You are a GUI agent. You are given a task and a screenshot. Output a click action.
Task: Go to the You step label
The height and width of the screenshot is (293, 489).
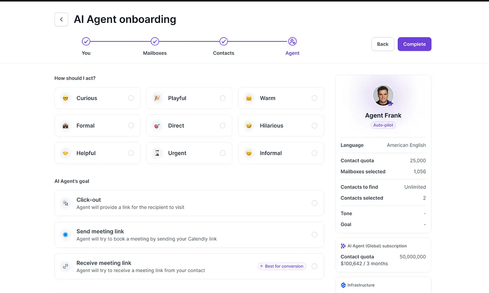tap(86, 53)
